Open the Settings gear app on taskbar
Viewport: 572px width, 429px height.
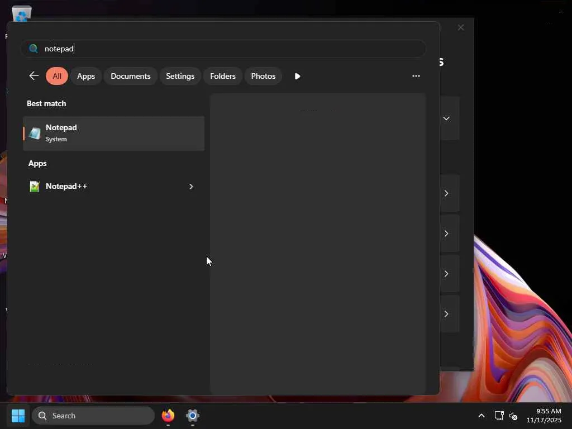click(193, 416)
